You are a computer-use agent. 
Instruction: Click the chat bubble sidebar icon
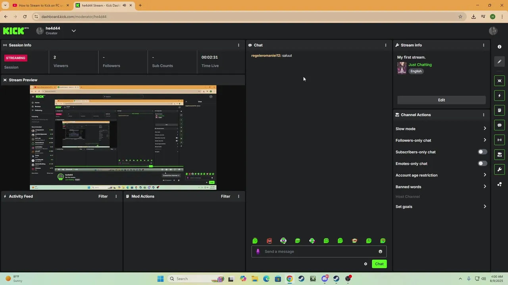499,125
